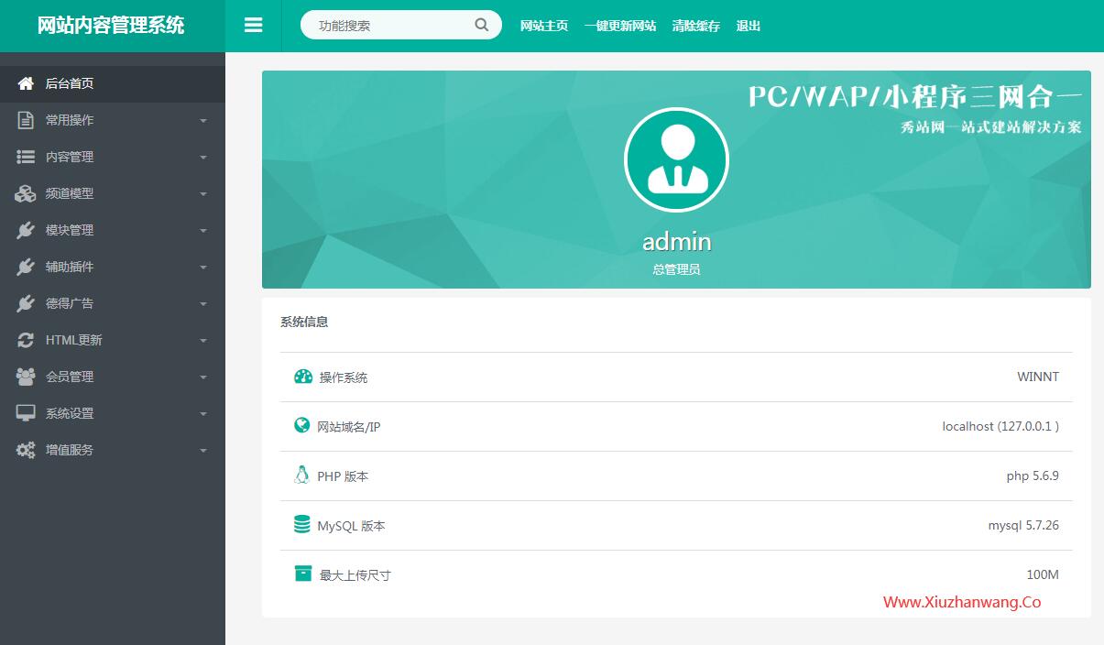Image resolution: width=1104 pixels, height=645 pixels.
Task: Click the refresh icon for HTML更新
Action: point(26,340)
